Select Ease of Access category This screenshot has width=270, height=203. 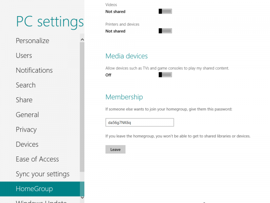coord(38,159)
